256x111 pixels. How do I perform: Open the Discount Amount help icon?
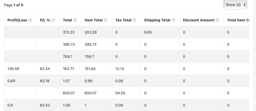click(x=217, y=20)
